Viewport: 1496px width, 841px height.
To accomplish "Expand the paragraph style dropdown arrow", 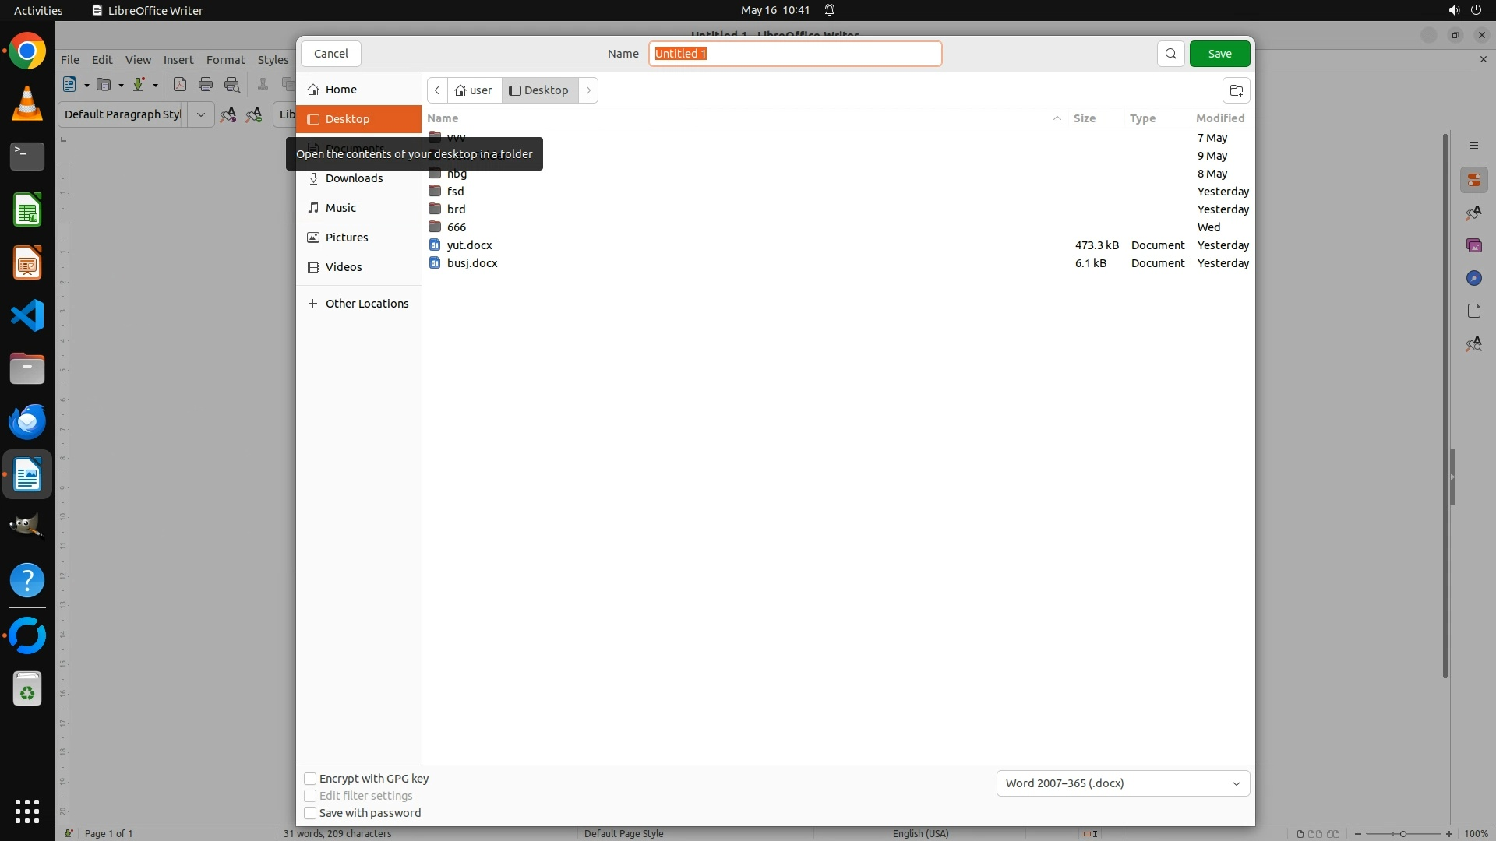I will point(200,114).
